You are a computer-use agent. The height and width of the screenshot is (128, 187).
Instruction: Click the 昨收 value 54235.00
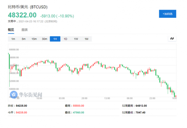(21, 106)
